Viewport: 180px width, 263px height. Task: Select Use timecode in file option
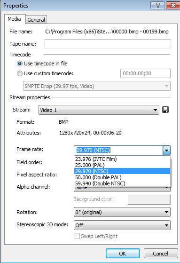pyautogui.click(x=20, y=64)
